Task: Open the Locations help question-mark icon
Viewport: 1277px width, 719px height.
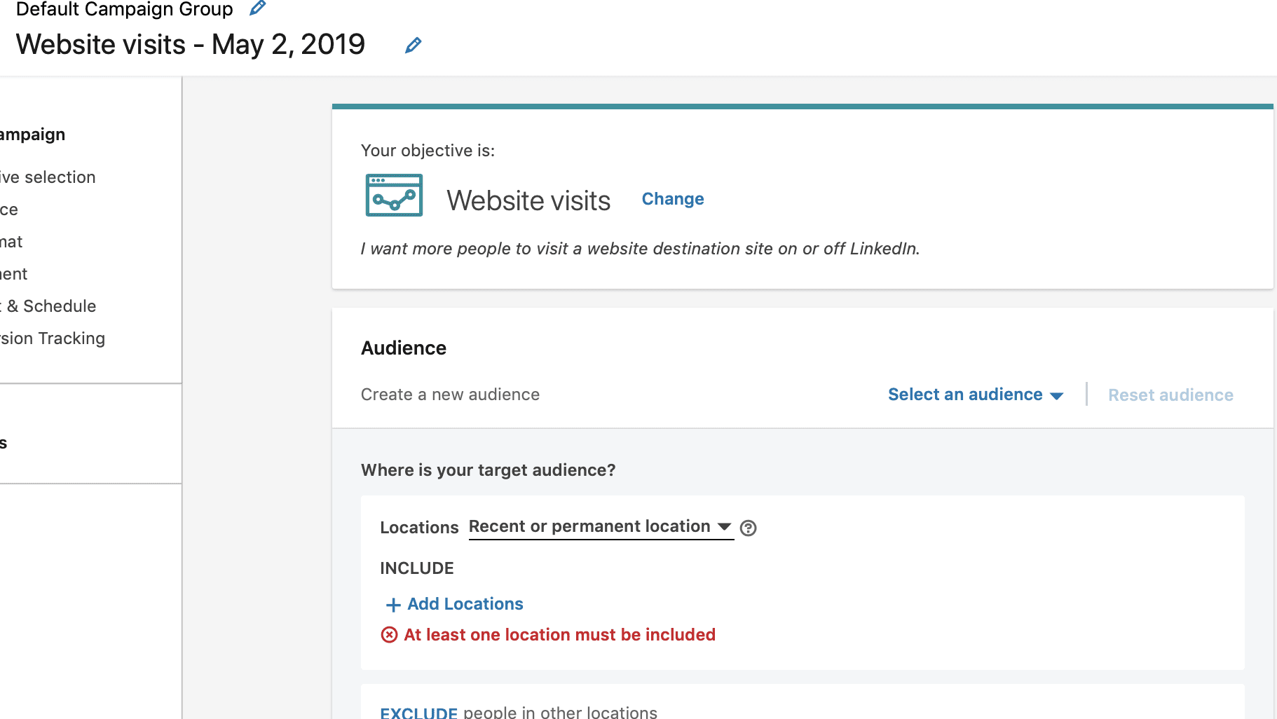Action: coord(749,528)
